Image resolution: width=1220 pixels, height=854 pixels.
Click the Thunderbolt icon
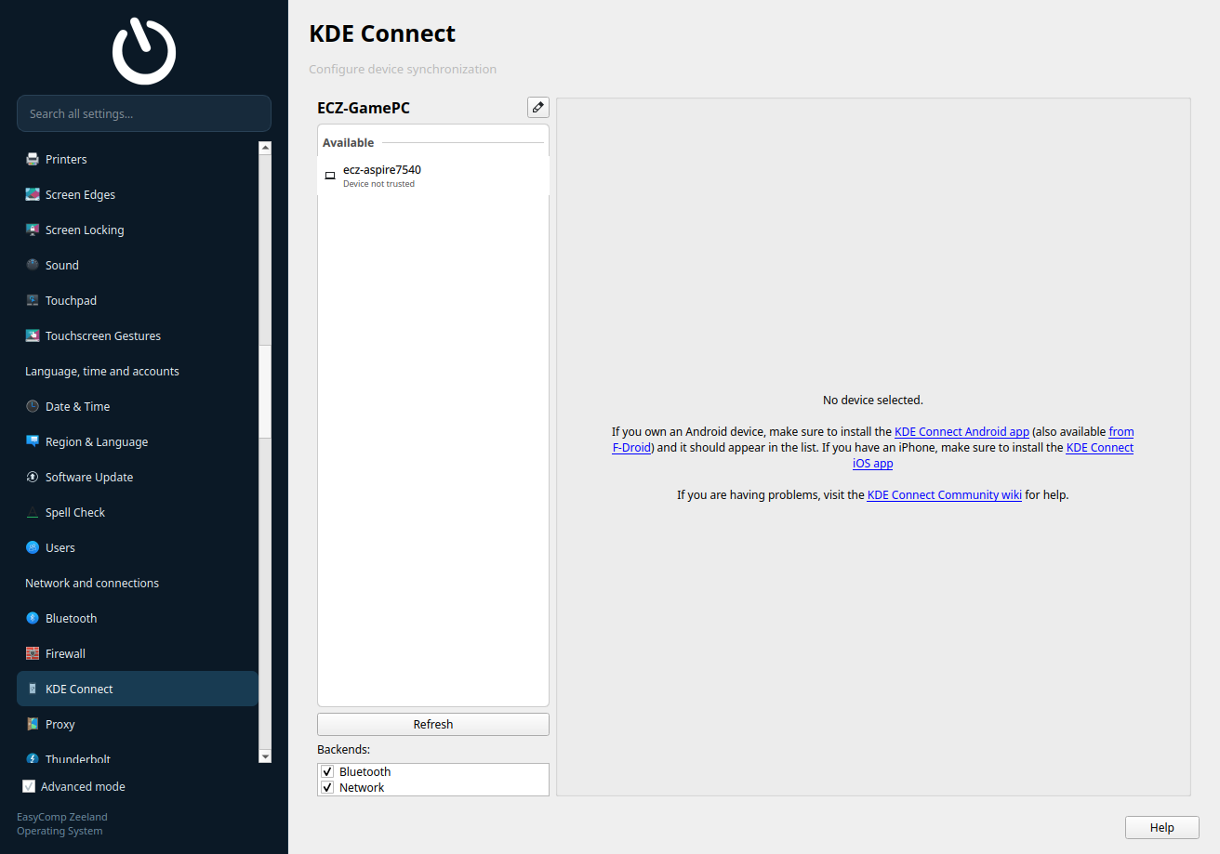click(33, 758)
